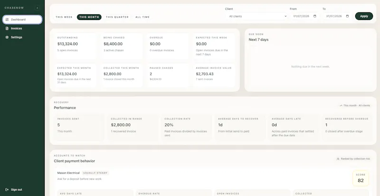
Task: Collapse the sidebar with the chevron button
Action: point(37,8)
